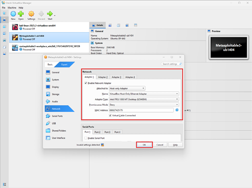Expand the Start button dropdown arrow
Screen dimensions: 252x188
pyautogui.click(x=55, y=16)
